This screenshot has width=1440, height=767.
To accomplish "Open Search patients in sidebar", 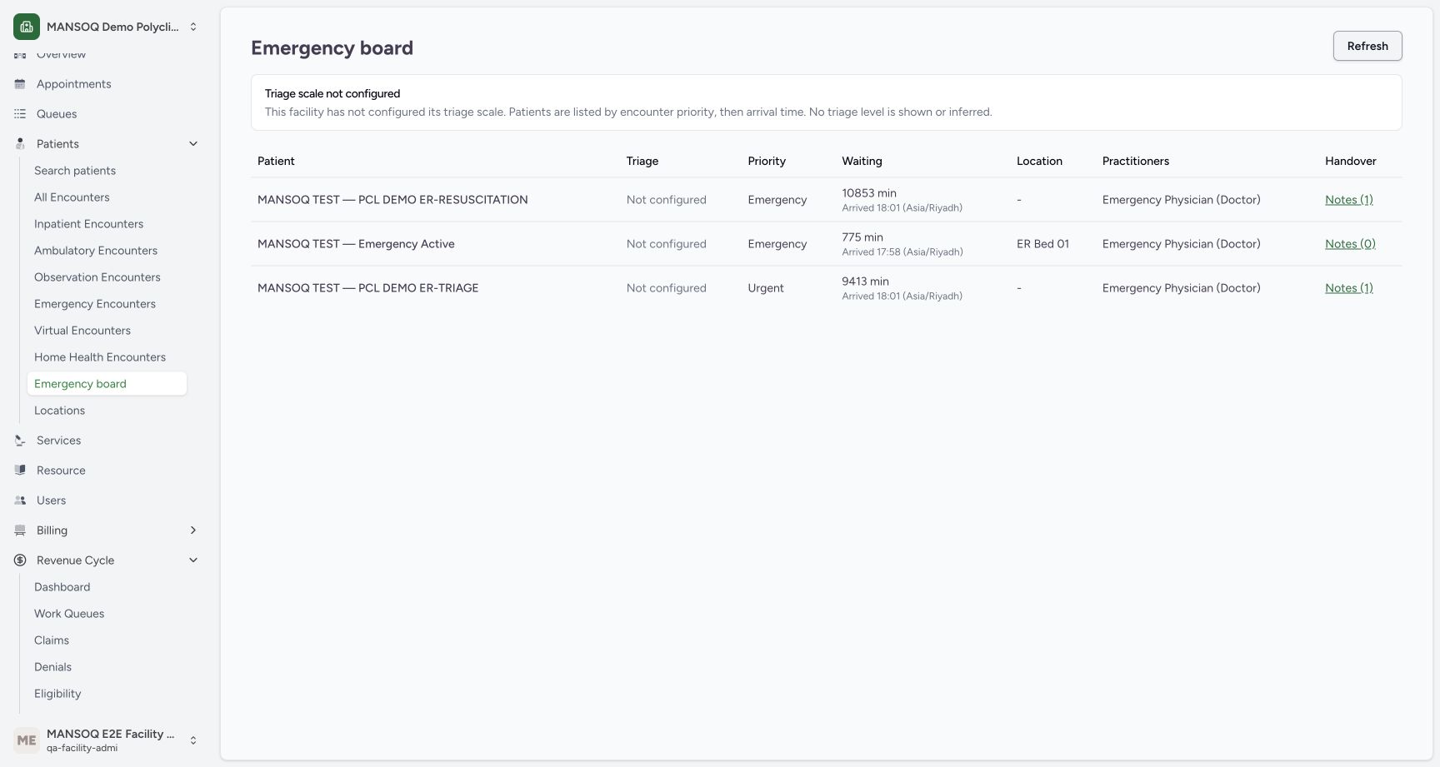I will (x=75, y=171).
